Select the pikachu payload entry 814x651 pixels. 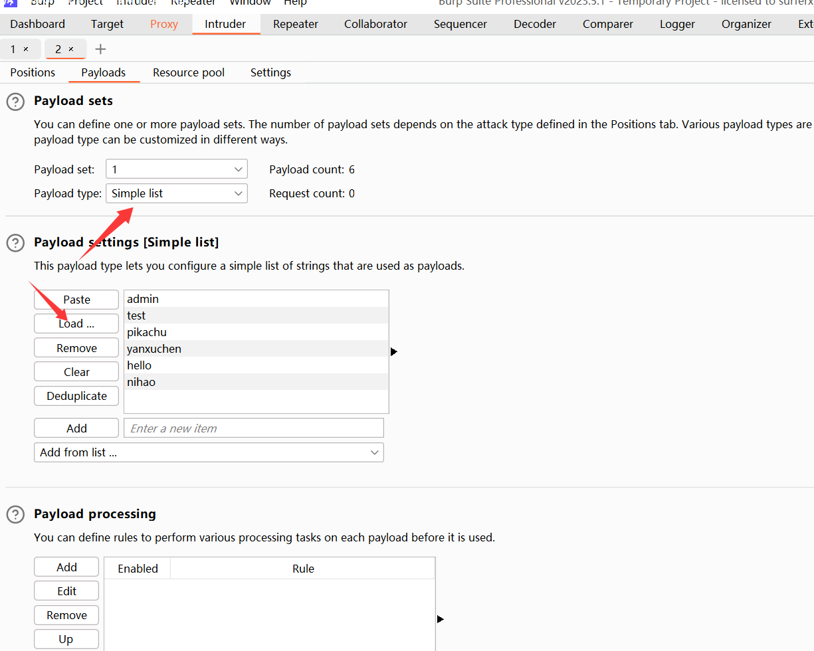tap(256, 332)
